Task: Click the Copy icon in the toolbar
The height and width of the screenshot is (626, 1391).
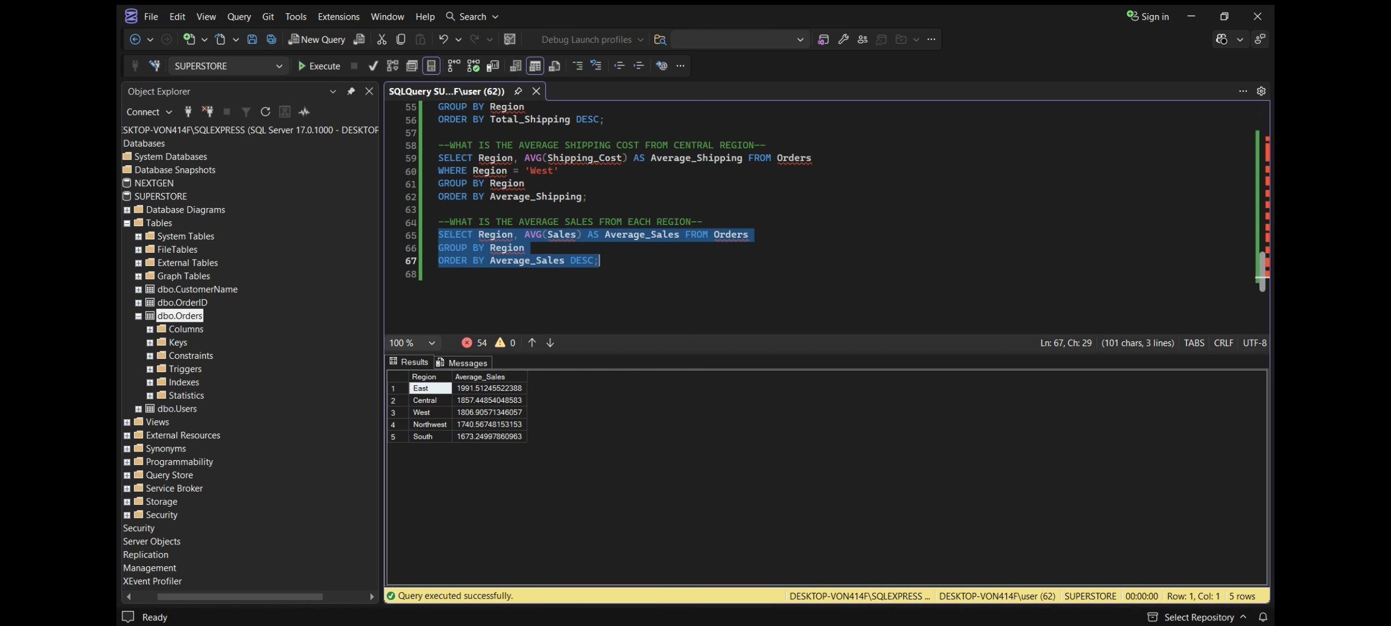Action: pos(400,39)
